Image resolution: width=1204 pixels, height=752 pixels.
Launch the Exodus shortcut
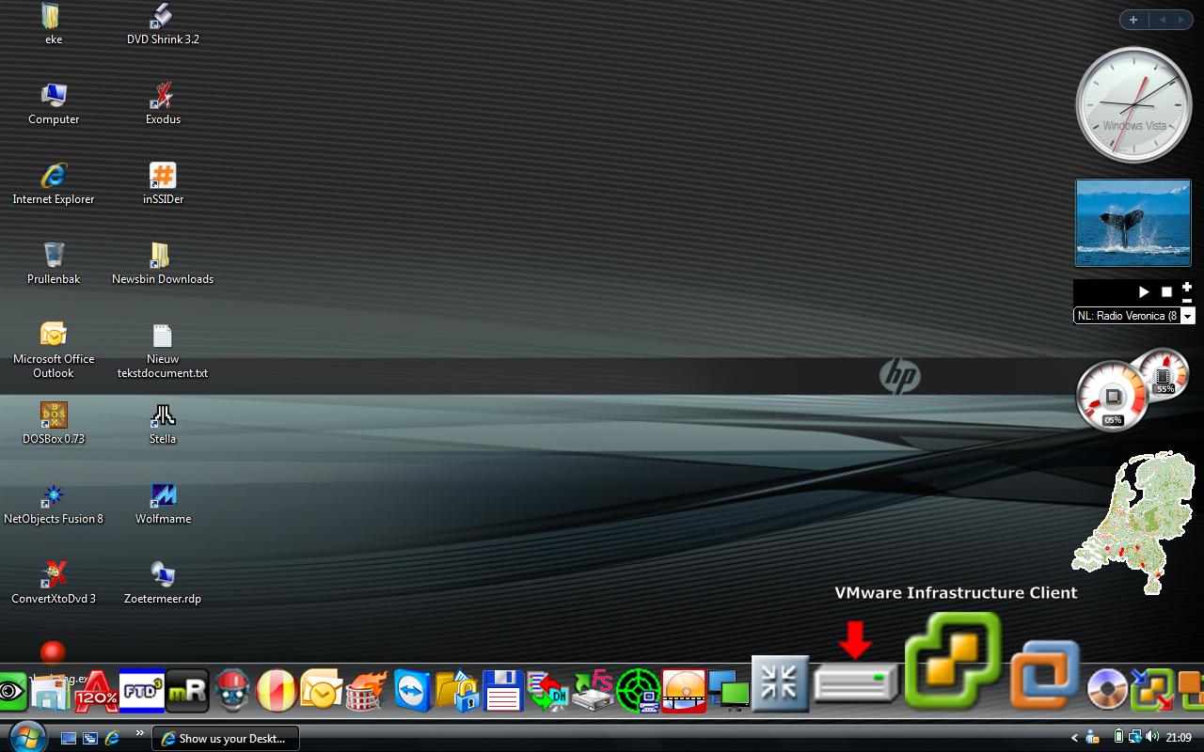pyautogui.click(x=163, y=103)
